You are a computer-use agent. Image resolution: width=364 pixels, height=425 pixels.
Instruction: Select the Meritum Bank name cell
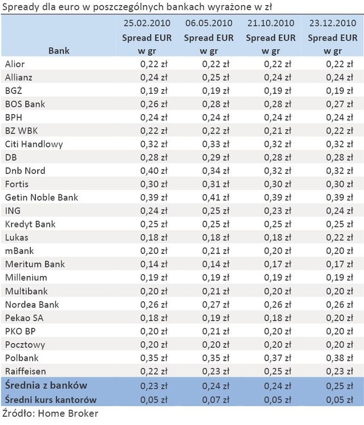35,264
